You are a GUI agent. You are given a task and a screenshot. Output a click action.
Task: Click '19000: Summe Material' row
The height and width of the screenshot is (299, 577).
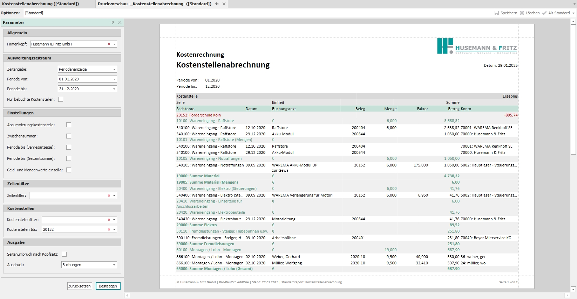pyautogui.click(x=347, y=176)
